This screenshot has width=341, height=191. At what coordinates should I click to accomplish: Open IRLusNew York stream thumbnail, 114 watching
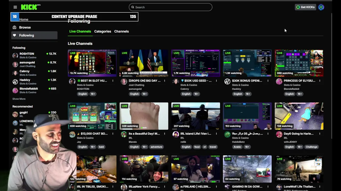pos(144,169)
